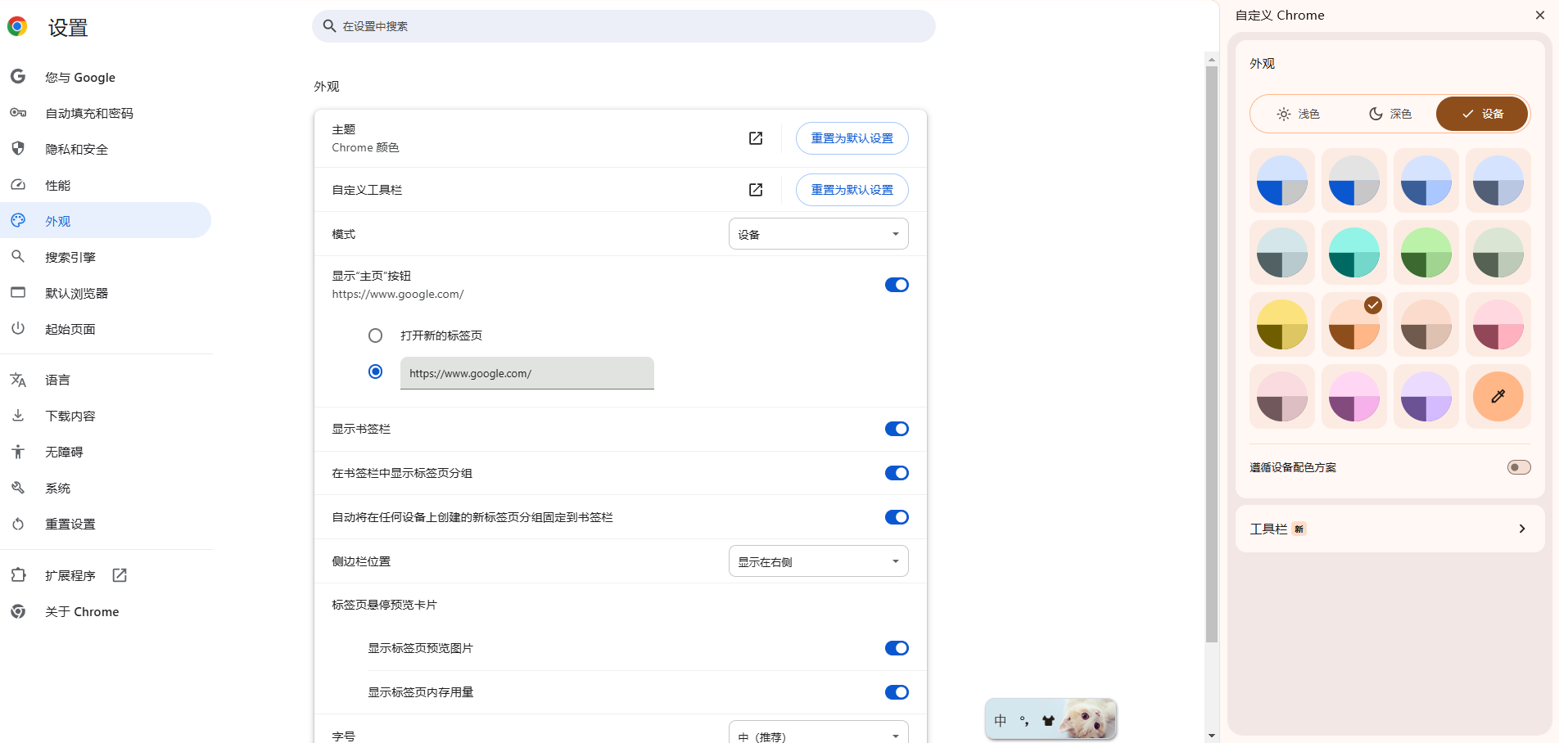Click the download icon for 下载内容
The height and width of the screenshot is (743, 1559).
click(x=18, y=416)
